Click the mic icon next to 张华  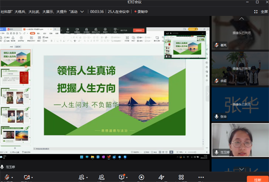[217, 117]
